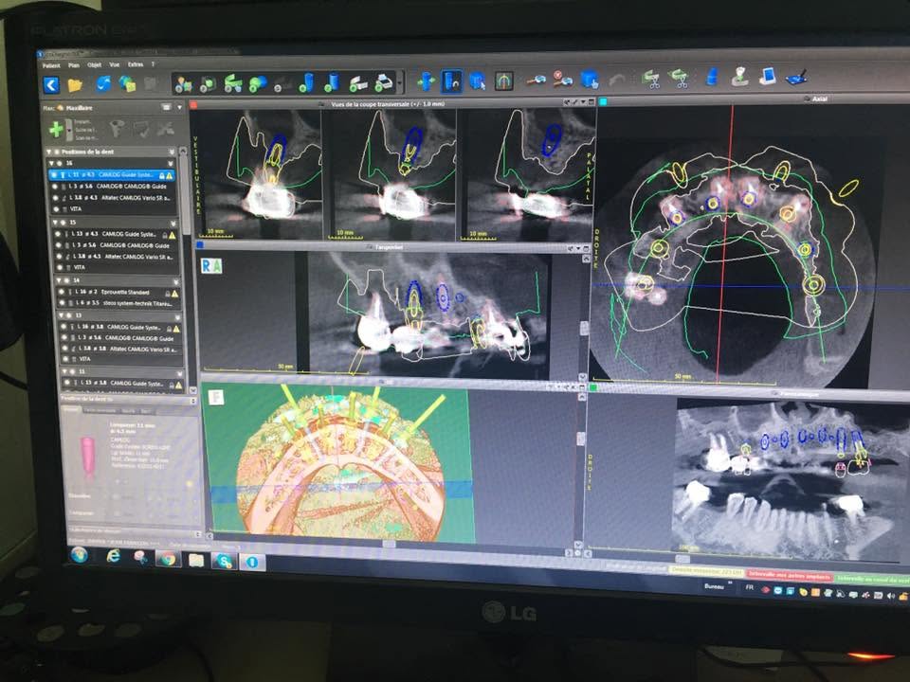Select the align implant arrows tool icon
The height and width of the screenshot is (682, 910).
click(426, 81)
